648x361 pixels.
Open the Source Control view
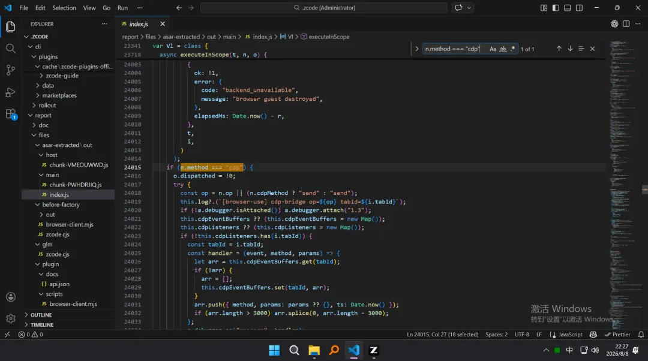pyautogui.click(x=11, y=70)
